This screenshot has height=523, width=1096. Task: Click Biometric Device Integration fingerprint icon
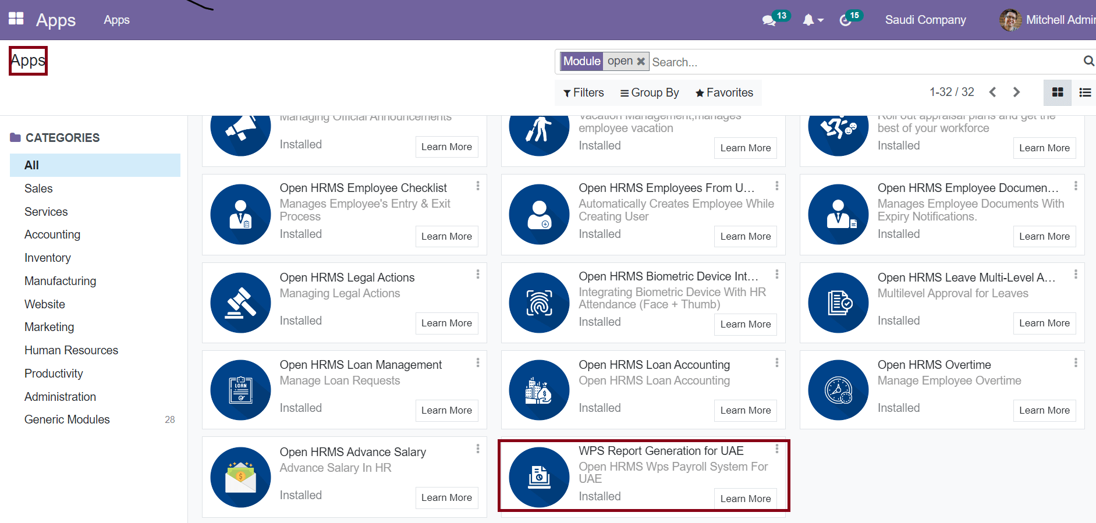539,303
